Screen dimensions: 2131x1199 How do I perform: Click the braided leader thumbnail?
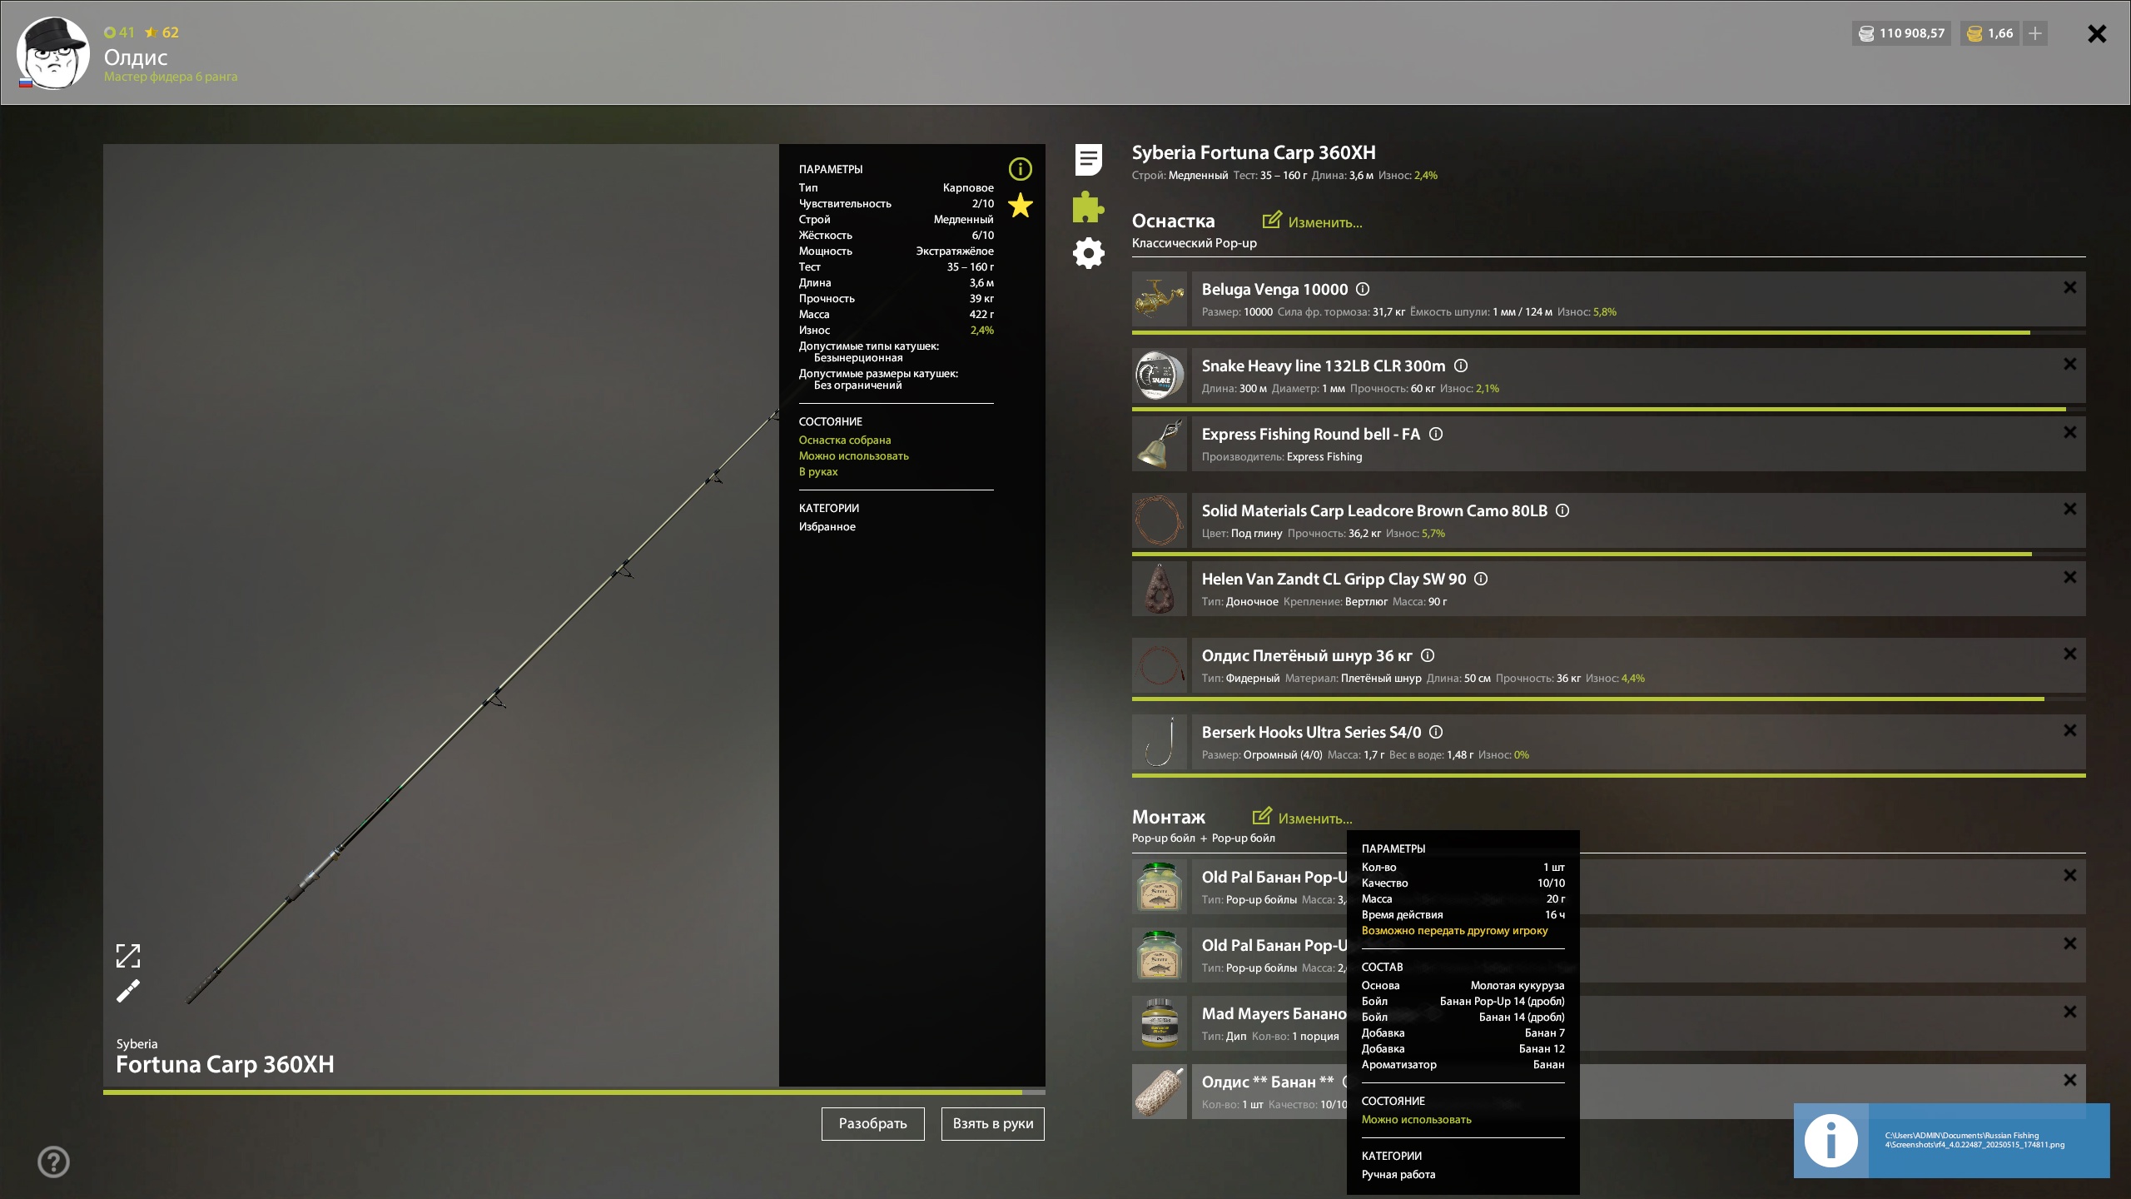1159,665
